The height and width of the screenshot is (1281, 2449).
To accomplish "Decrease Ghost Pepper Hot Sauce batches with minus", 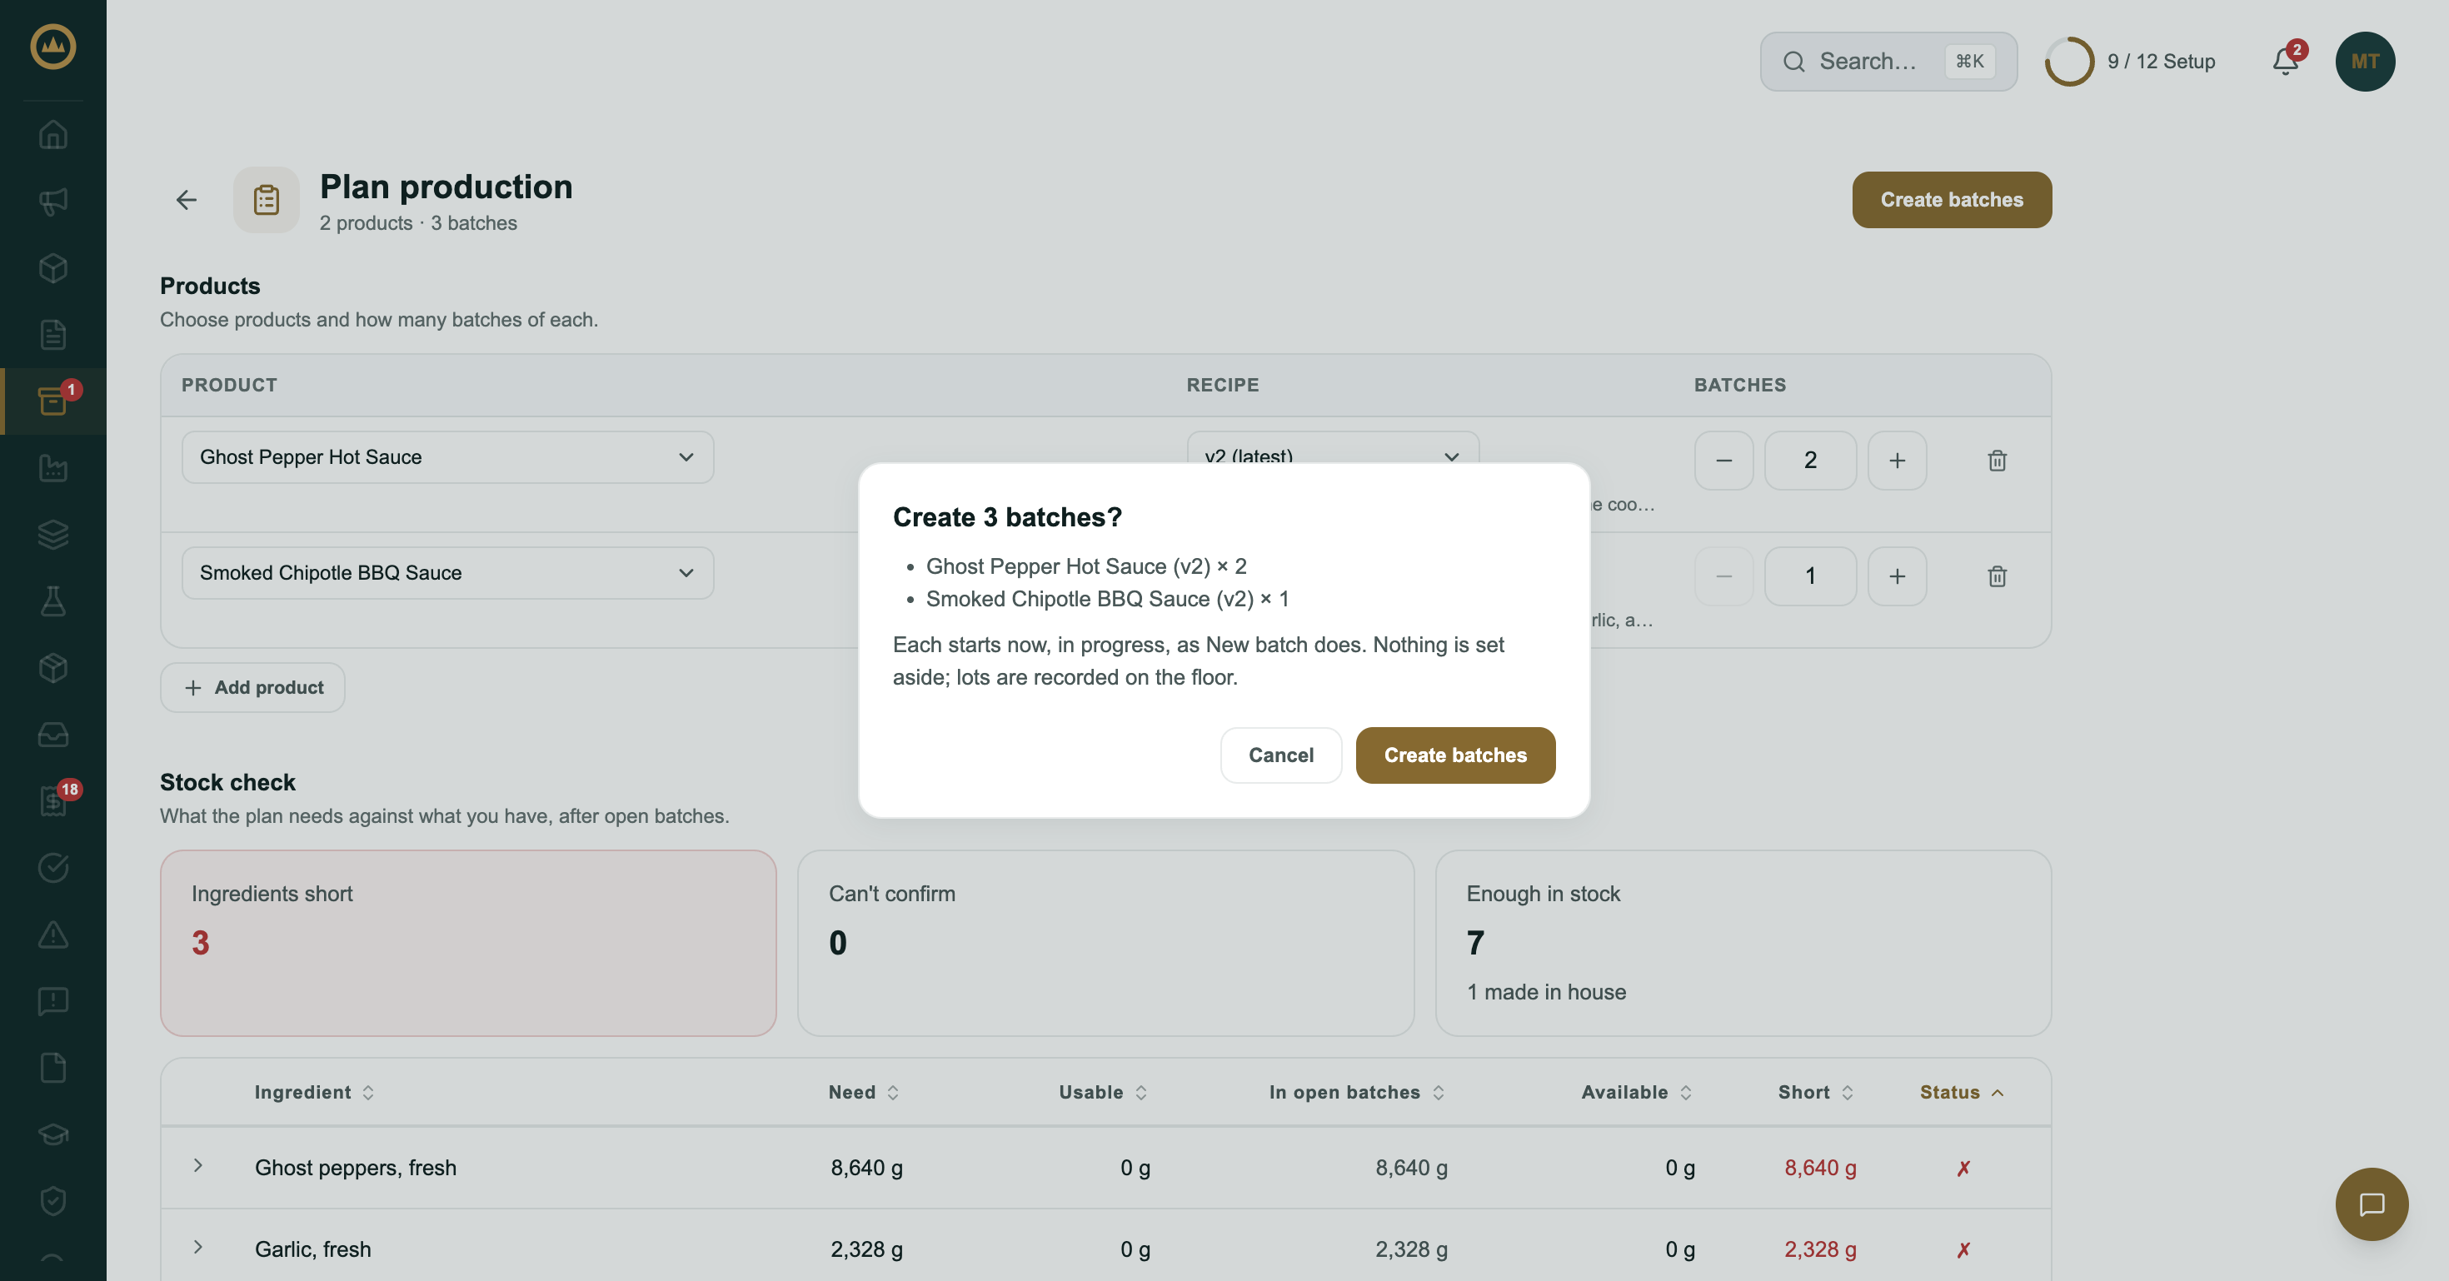I will click(x=1723, y=461).
